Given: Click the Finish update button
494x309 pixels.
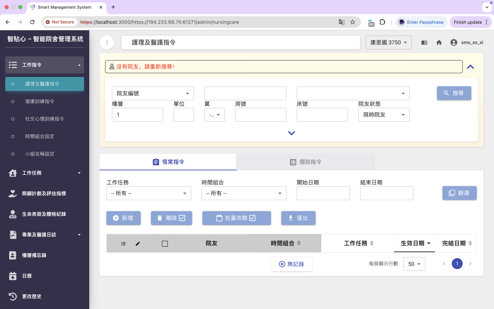Looking at the screenshot, I should [x=470, y=22].
